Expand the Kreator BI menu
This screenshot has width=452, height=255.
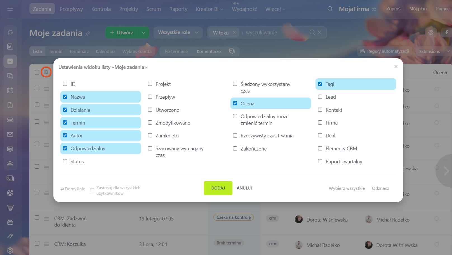(x=209, y=9)
